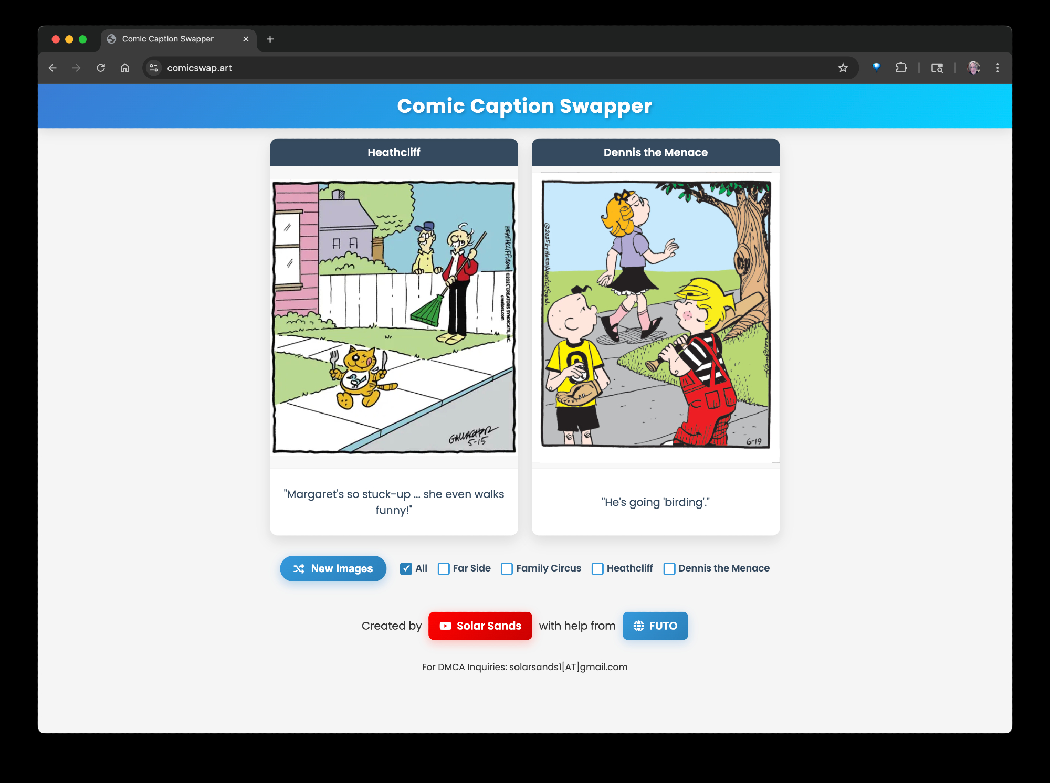1050x783 pixels.
Task: Open Solar Sands YouTube link
Action: (480, 626)
